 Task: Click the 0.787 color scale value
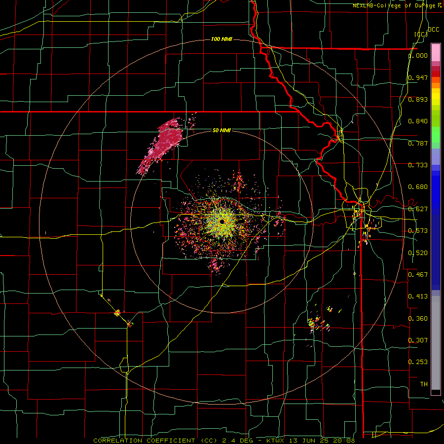[x=418, y=143]
